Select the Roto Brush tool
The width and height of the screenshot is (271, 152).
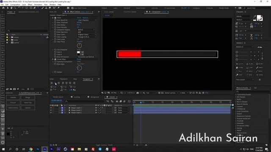click(55, 8)
